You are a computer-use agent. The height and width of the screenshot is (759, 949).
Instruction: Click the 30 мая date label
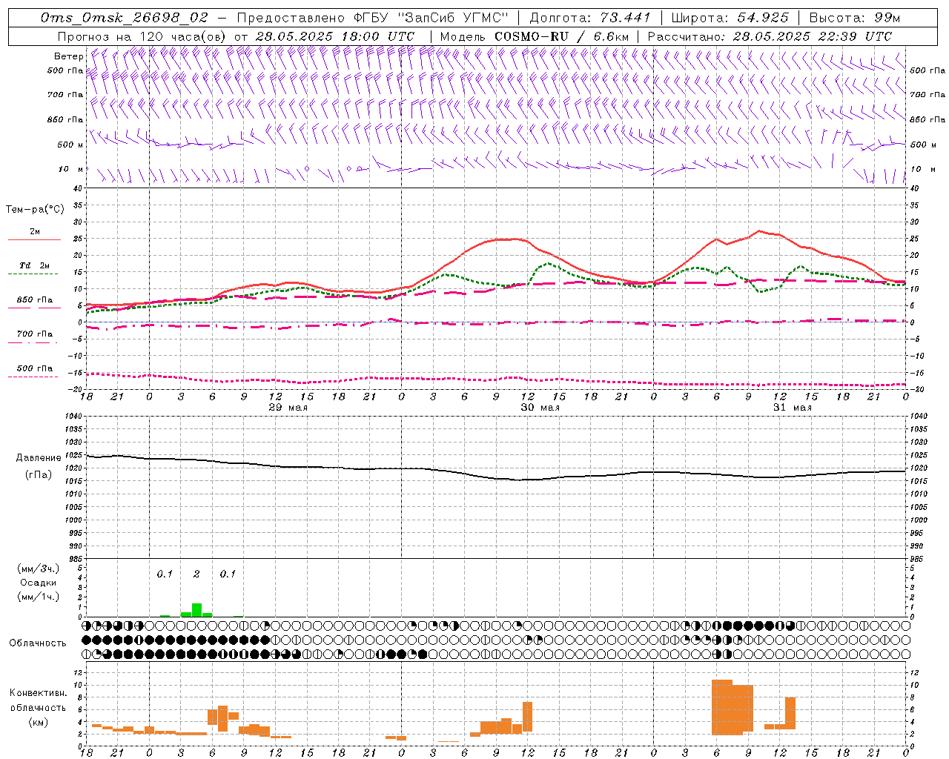click(x=540, y=408)
